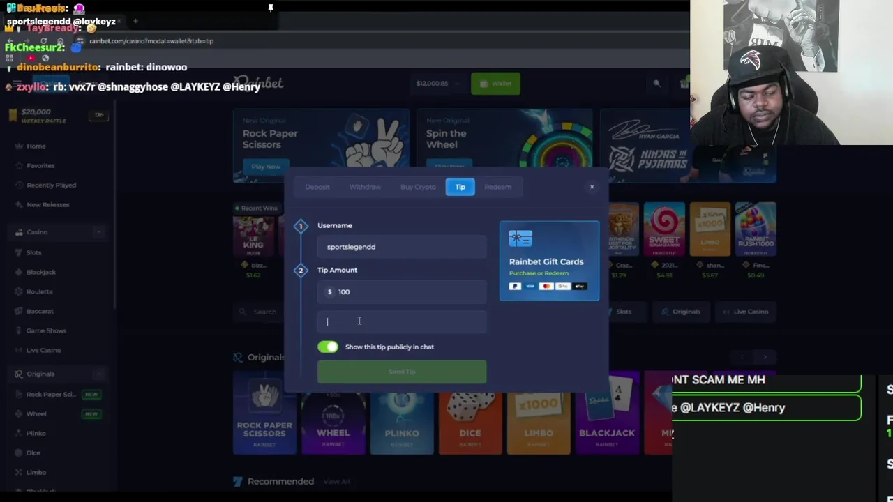Open the Rainbet Rush 1000 thumbnail
The image size is (893, 502).
[756, 229]
